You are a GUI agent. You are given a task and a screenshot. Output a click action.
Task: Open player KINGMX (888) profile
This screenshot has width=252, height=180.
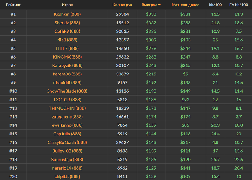tap(67, 57)
